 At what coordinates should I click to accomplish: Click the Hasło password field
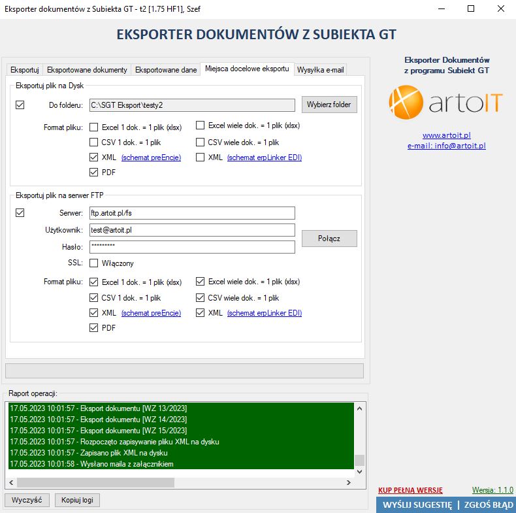(x=192, y=247)
